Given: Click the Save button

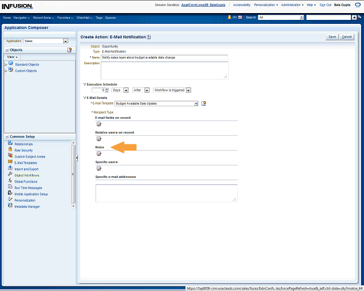Looking at the screenshot, I should pos(332,37).
